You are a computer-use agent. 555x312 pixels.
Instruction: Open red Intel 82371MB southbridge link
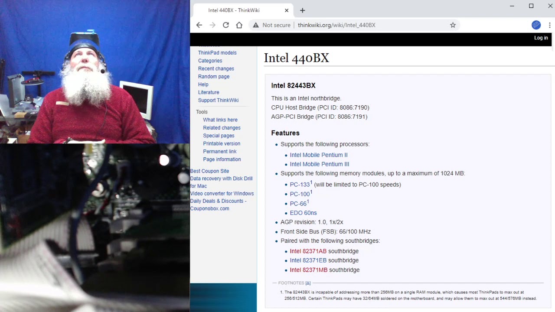309,270
